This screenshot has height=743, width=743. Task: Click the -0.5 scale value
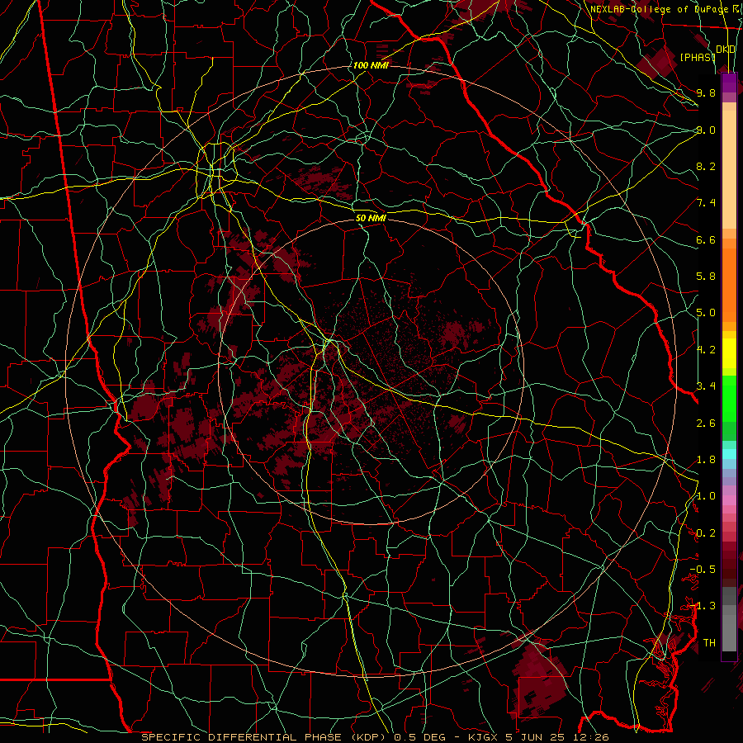click(703, 570)
